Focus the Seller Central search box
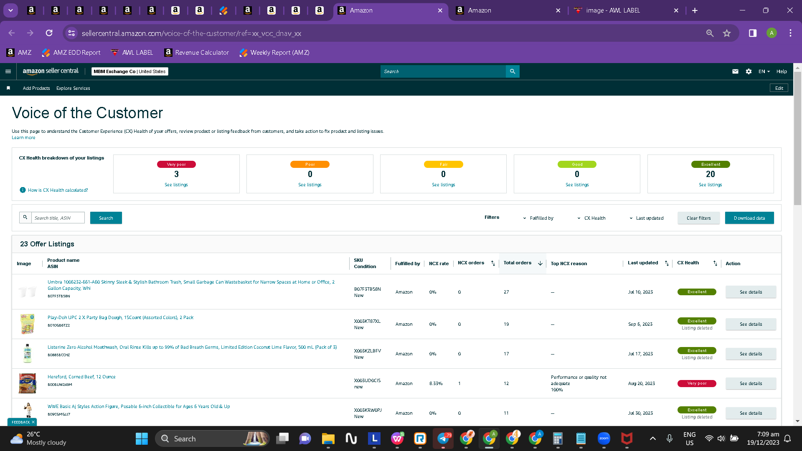Screen dimensions: 802x451 443,71
